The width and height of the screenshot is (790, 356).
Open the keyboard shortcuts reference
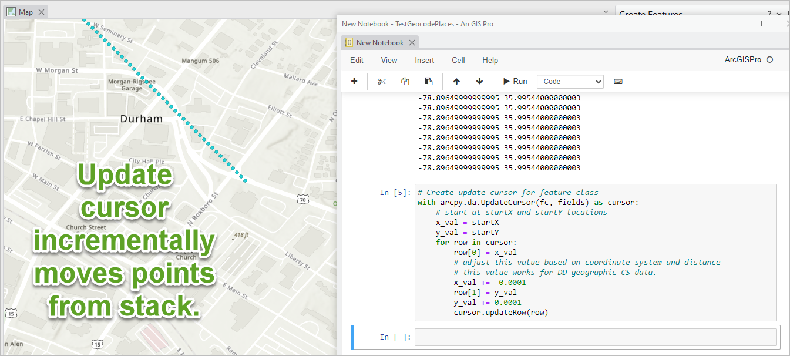click(618, 81)
